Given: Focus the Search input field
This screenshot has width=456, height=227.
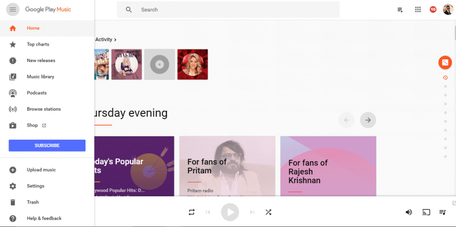Looking at the screenshot, I should [x=228, y=10].
